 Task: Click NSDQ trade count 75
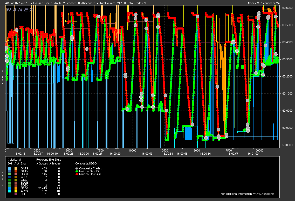58,188
